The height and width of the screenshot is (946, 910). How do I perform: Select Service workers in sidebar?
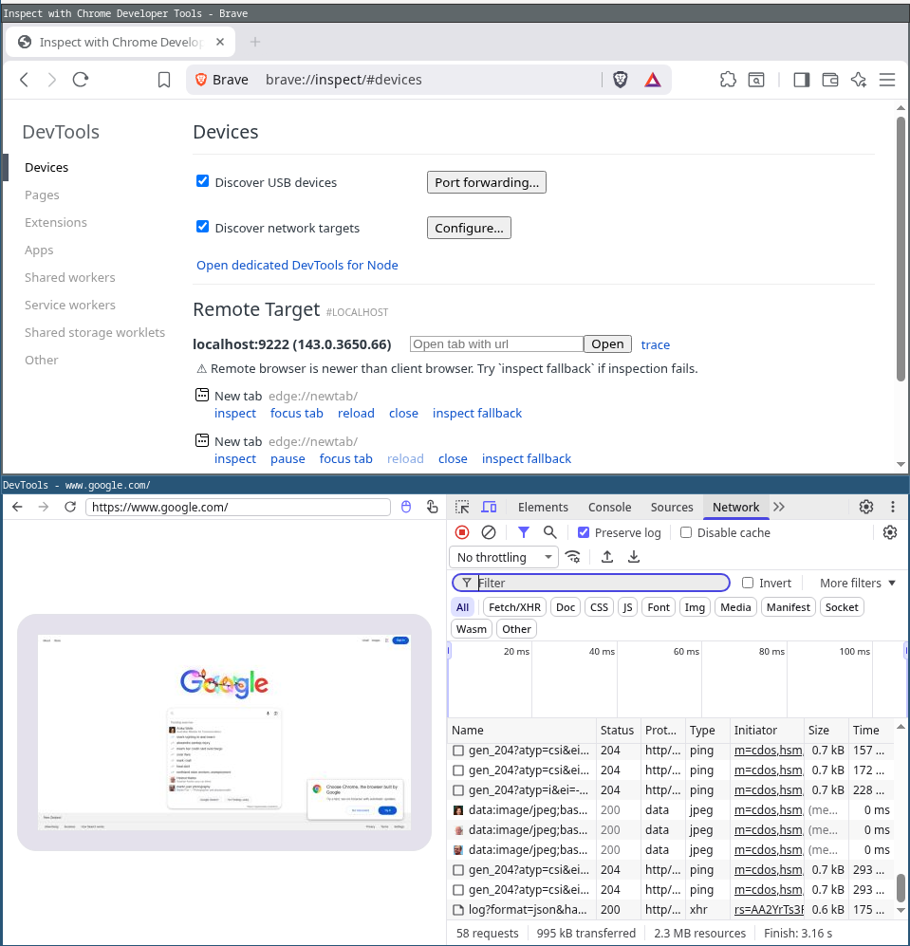click(70, 305)
